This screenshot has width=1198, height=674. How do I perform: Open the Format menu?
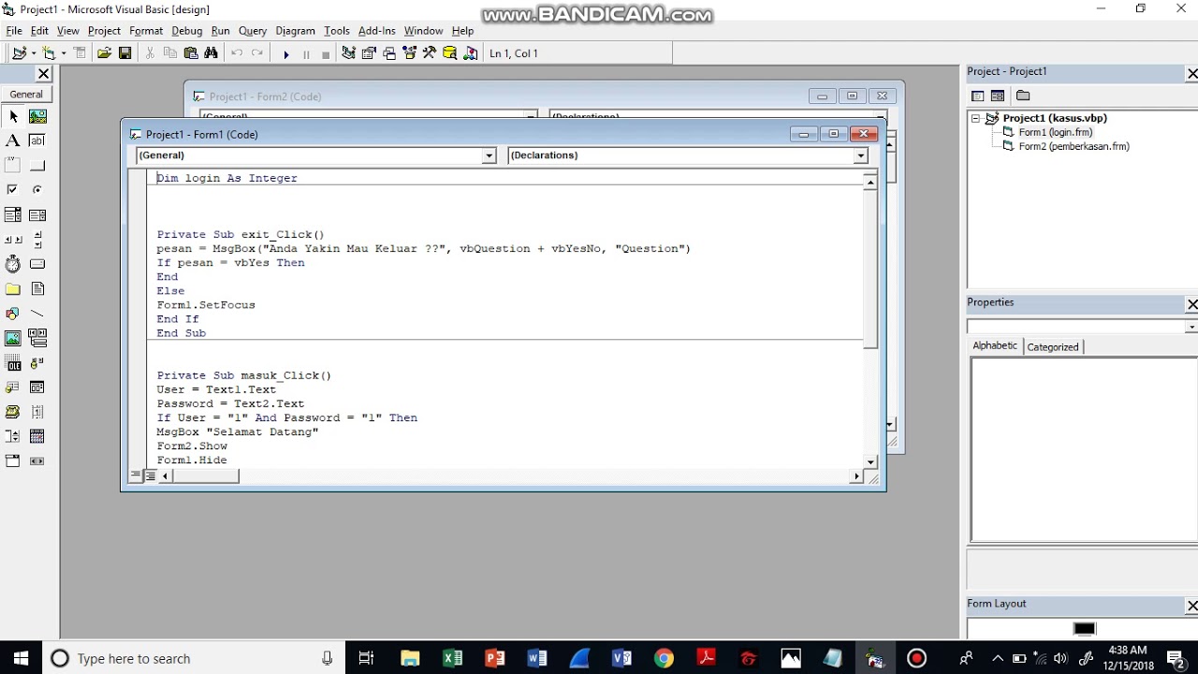click(x=146, y=31)
